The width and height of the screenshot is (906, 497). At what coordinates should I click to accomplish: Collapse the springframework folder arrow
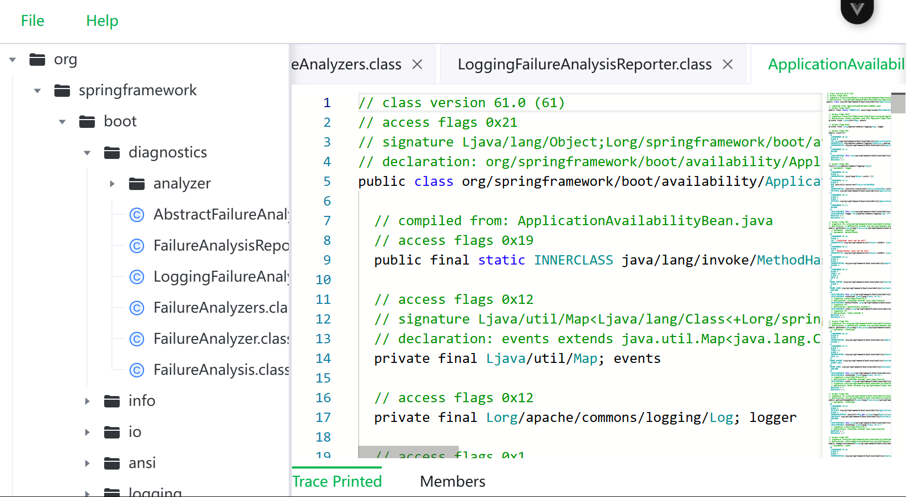[37, 91]
